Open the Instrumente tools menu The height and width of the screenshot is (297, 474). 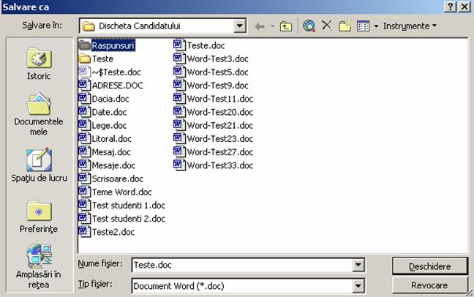point(410,26)
